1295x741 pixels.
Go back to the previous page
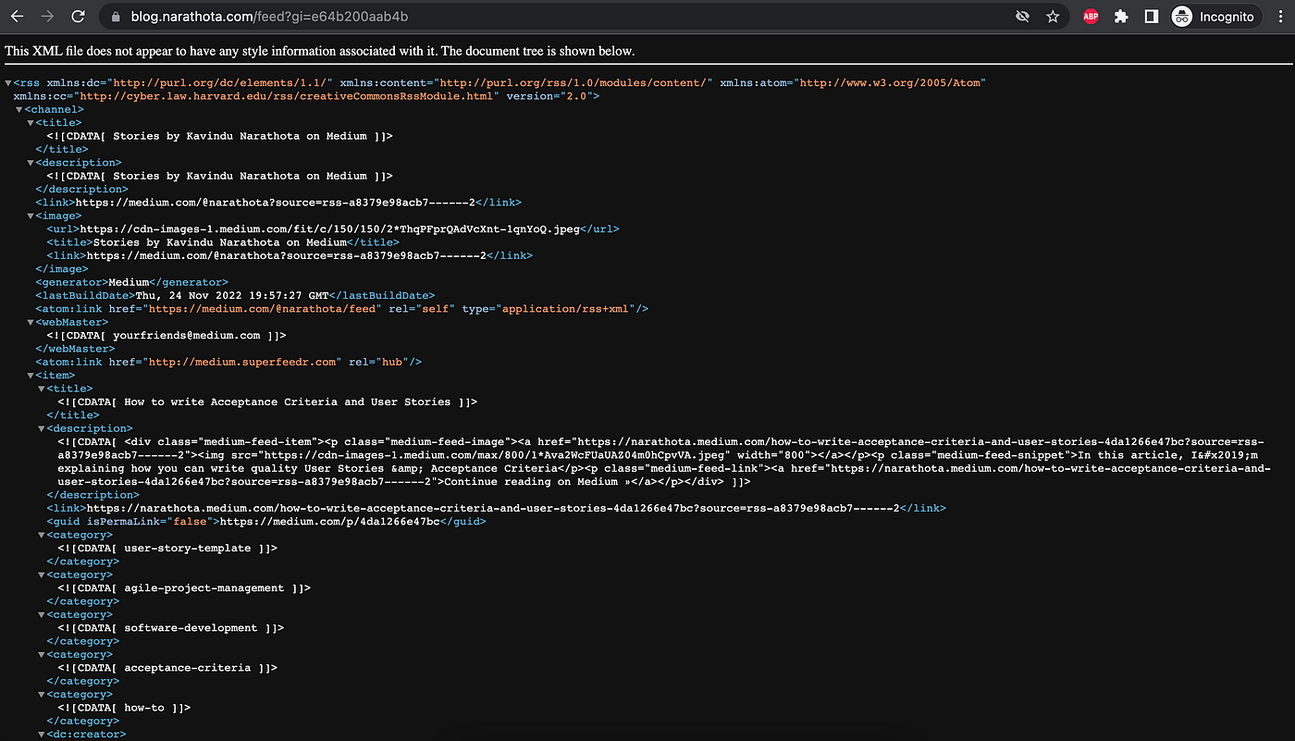tap(17, 17)
